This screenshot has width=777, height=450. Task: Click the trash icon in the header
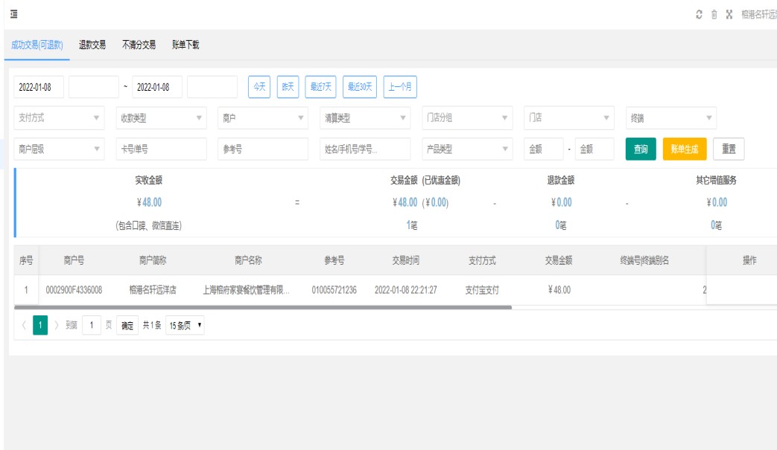coord(714,15)
